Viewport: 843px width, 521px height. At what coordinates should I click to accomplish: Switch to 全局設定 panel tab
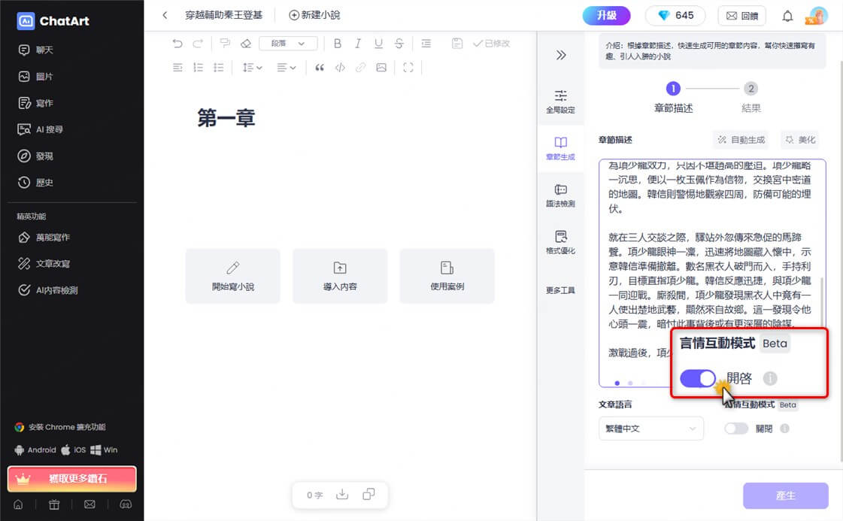561,101
